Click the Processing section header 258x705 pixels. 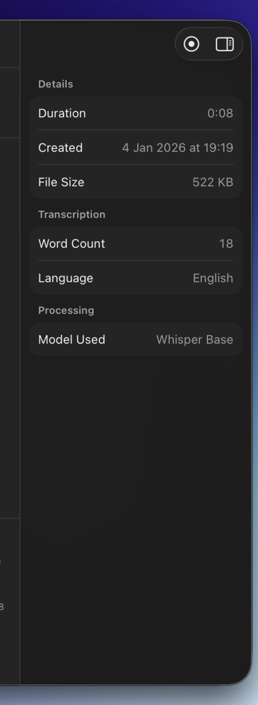point(66,311)
